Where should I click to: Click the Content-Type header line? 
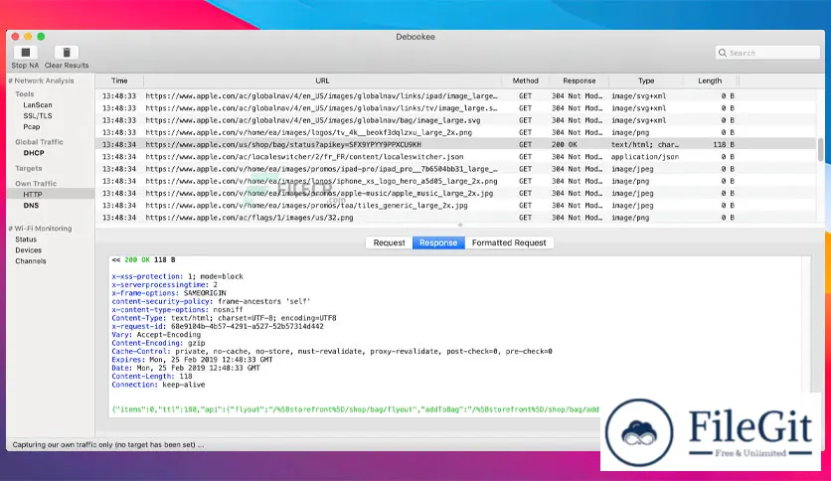(224, 318)
